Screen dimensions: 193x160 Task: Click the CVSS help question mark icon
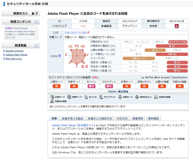tap(60, 56)
